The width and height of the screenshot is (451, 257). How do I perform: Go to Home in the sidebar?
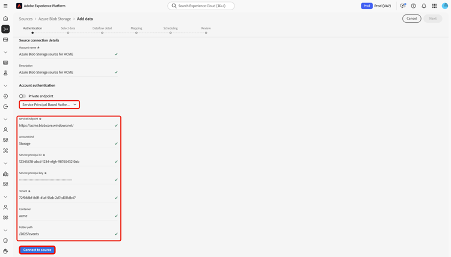coord(5,19)
